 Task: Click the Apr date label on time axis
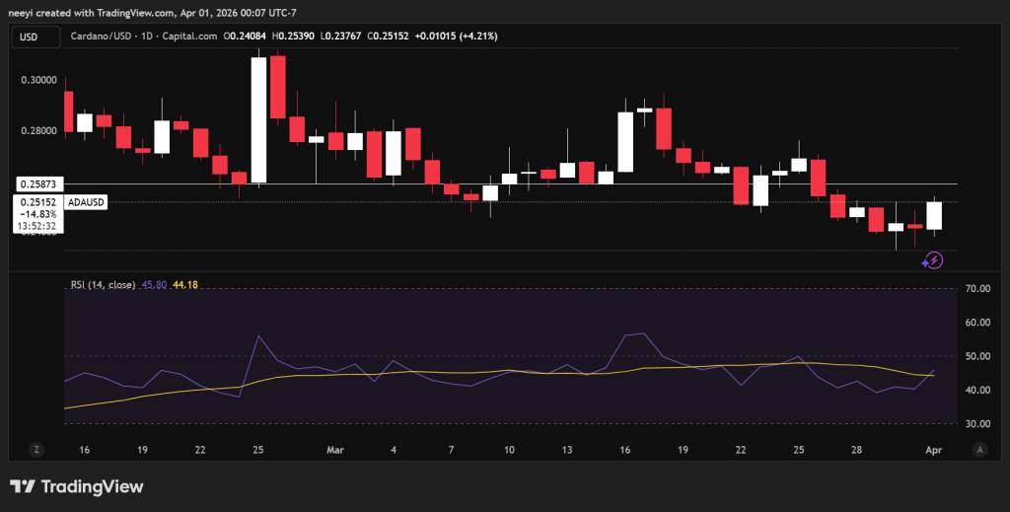(933, 450)
